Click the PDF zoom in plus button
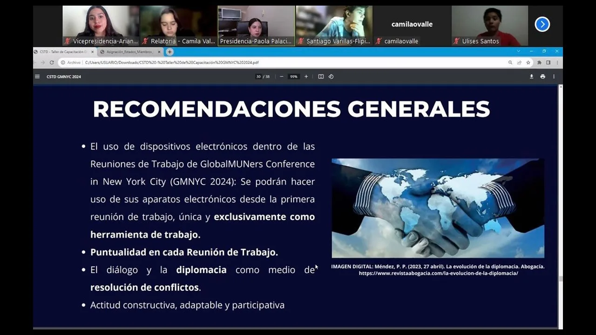This screenshot has height=335, width=596. (x=306, y=77)
